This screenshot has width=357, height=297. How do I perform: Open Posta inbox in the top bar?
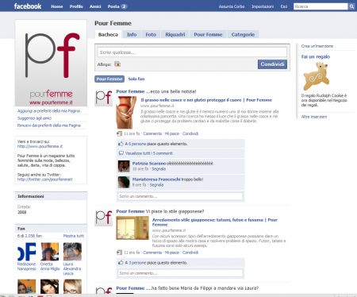point(117,6)
